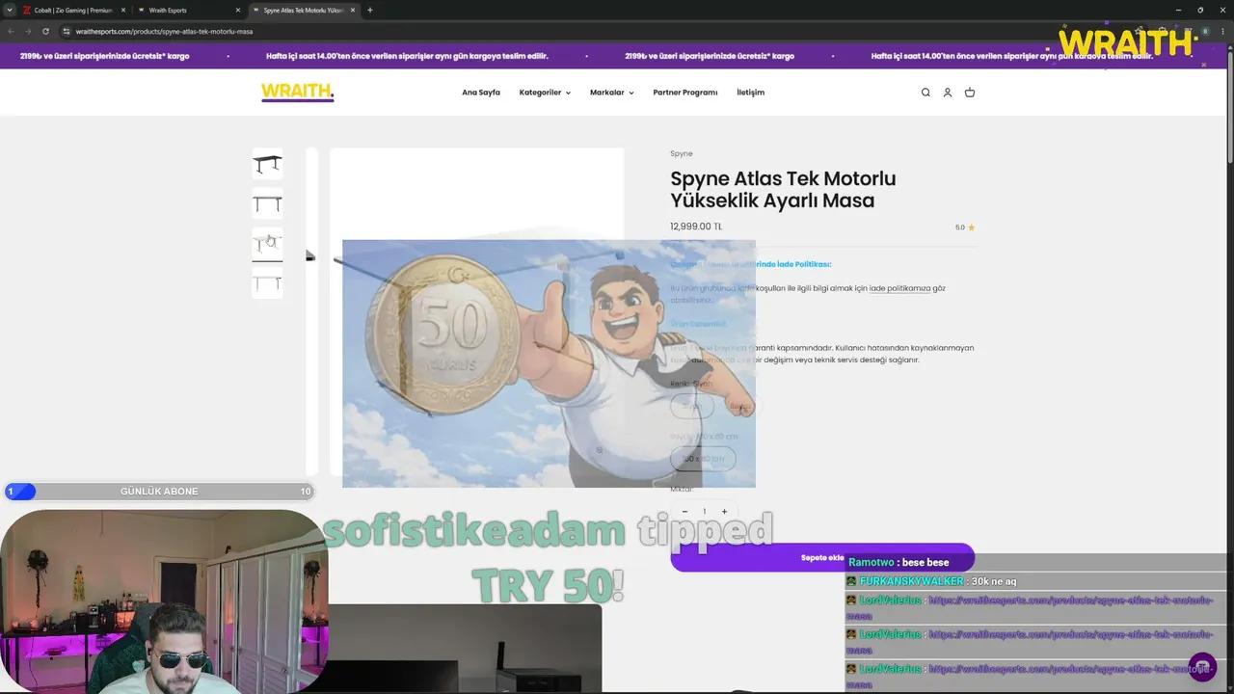Click the page vertical scrollbar
This screenshot has height=694, width=1234.
pos(1229,106)
